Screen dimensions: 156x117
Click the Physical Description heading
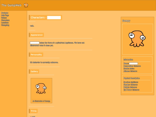[132, 78]
